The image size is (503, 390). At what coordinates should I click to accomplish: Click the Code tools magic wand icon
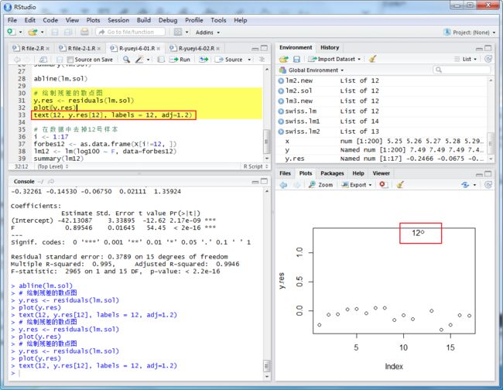click(x=139, y=60)
